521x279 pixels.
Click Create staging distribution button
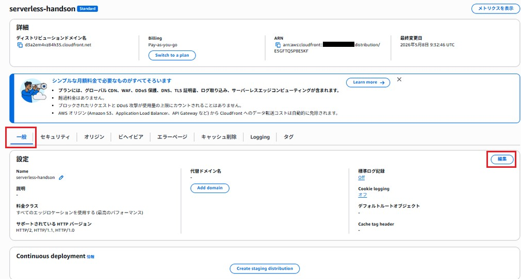(265, 268)
